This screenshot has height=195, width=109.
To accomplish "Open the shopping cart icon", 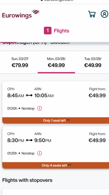I will click(92, 14).
